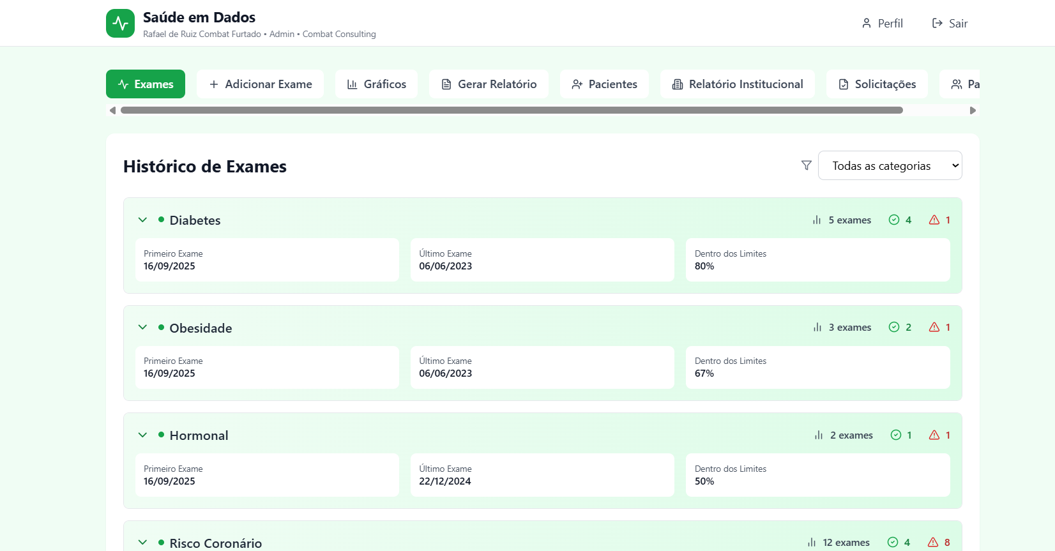Open the Adicionar Exame tab

pyautogui.click(x=260, y=84)
